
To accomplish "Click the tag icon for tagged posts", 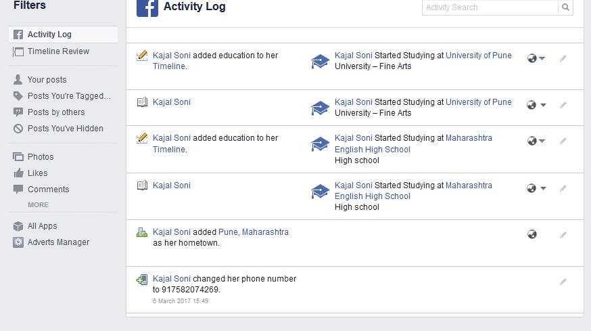I will [x=18, y=96].
